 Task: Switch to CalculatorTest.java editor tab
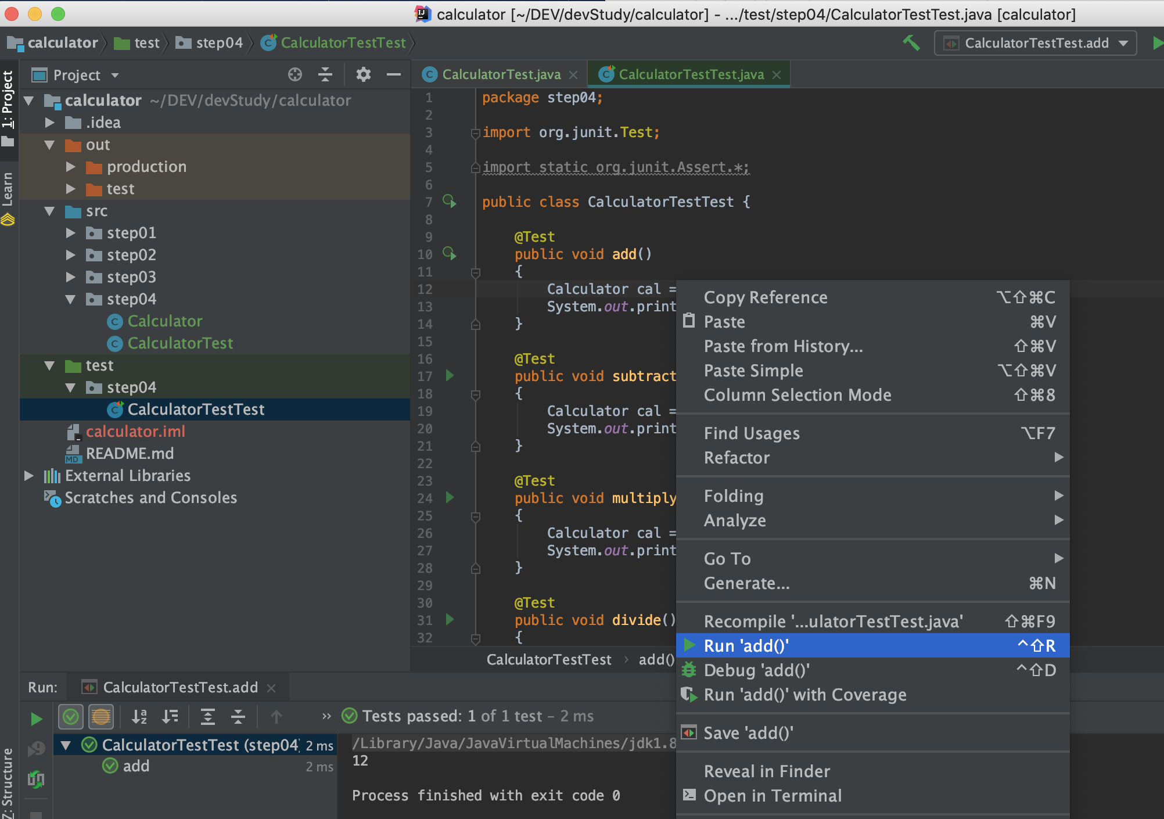501,74
